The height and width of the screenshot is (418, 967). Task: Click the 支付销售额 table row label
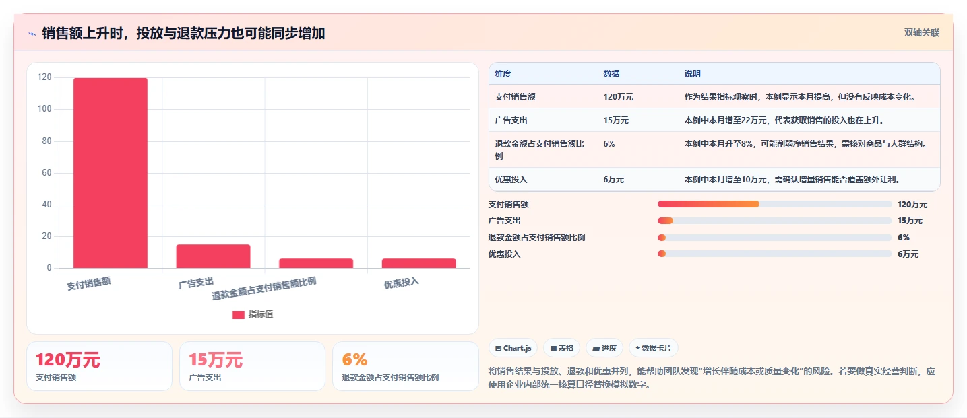[515, 97]
